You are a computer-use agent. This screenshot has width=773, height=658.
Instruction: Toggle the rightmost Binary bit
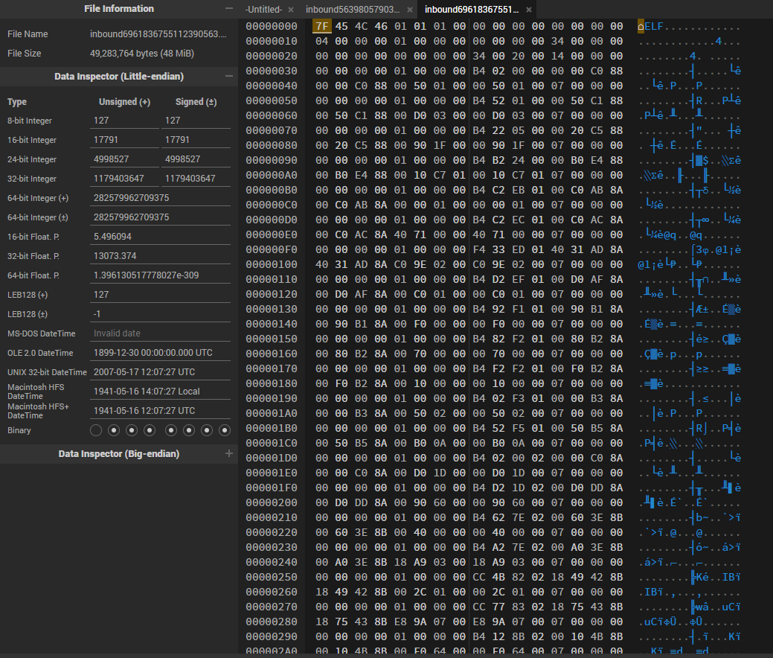coord(225,431)
